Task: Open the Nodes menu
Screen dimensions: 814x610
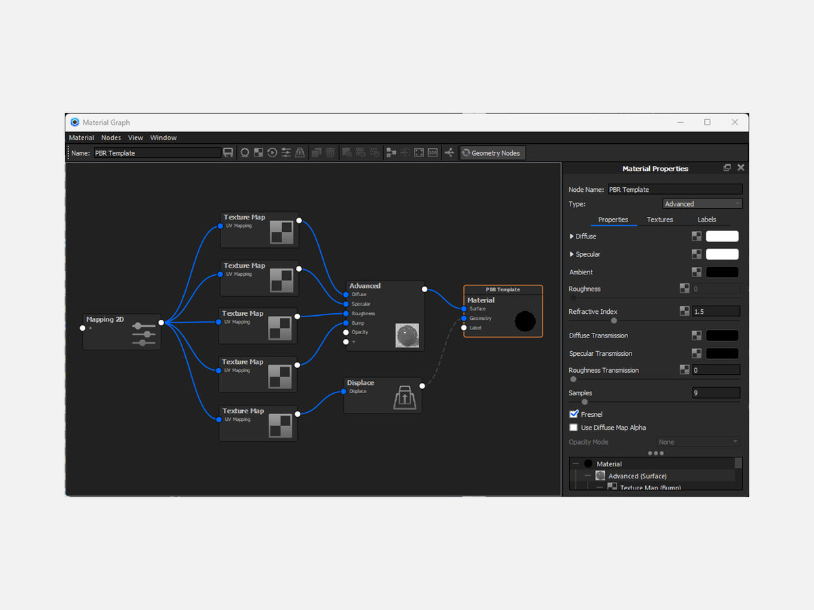Action: click(111, 137)
